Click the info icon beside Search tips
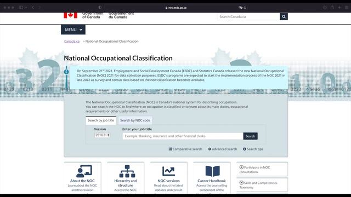Viewport: 351px width, 197px height. 245,149
